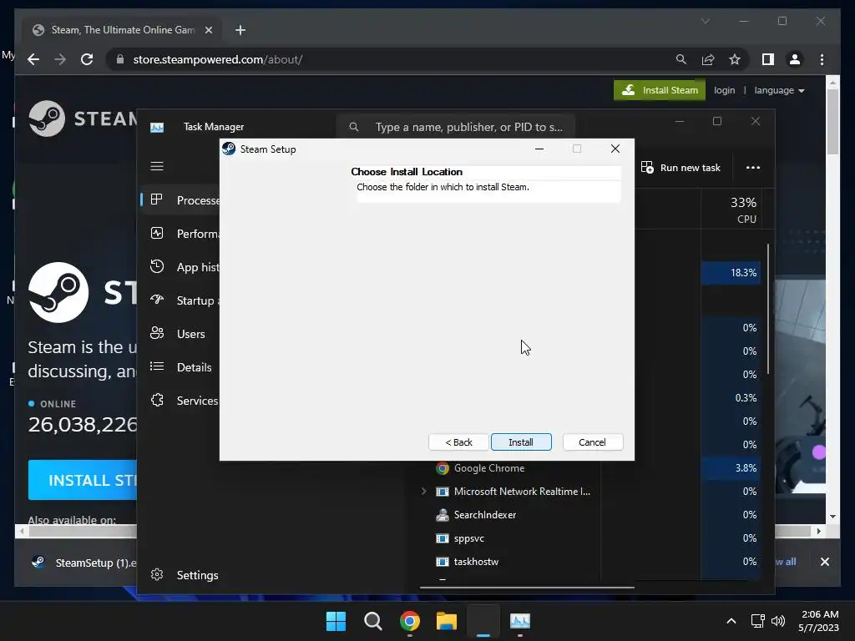Close the Chrome downloads bar
The width and height of the screenshot is (855, 641).
point(824,562)
